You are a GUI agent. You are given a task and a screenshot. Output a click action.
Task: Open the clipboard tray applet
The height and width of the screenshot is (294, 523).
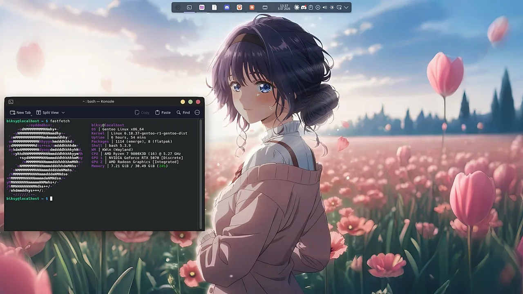coord(311,7)
